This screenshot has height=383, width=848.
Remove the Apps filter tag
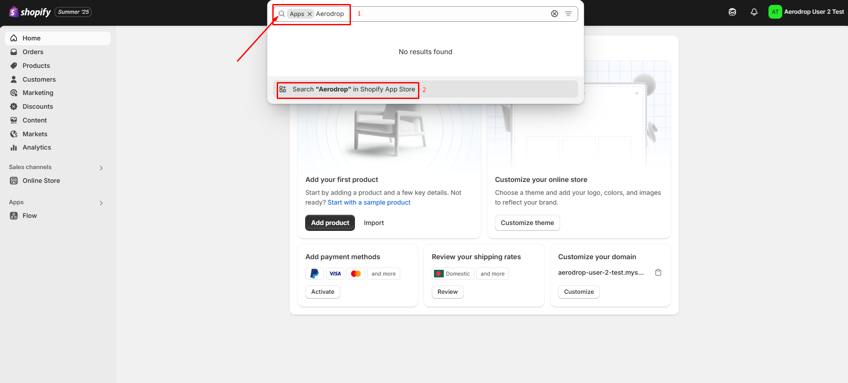(310, 14)
